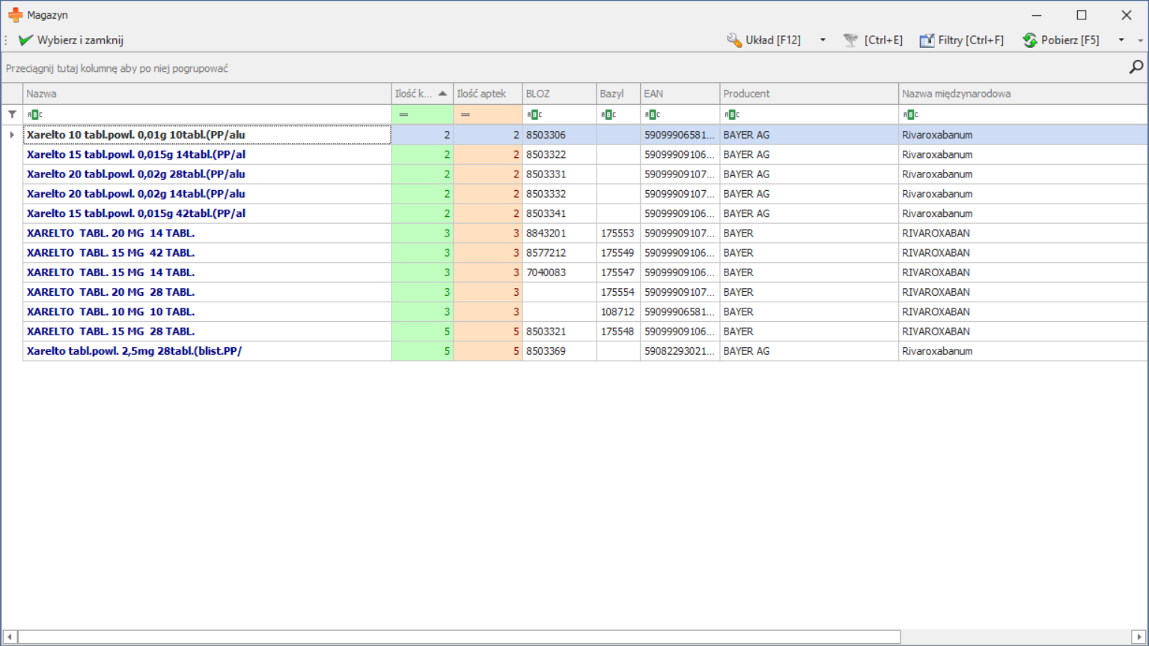The height and width of the screenshot is (646, 1149).
Task: Click the EAN filter input field
Action: 685,115
